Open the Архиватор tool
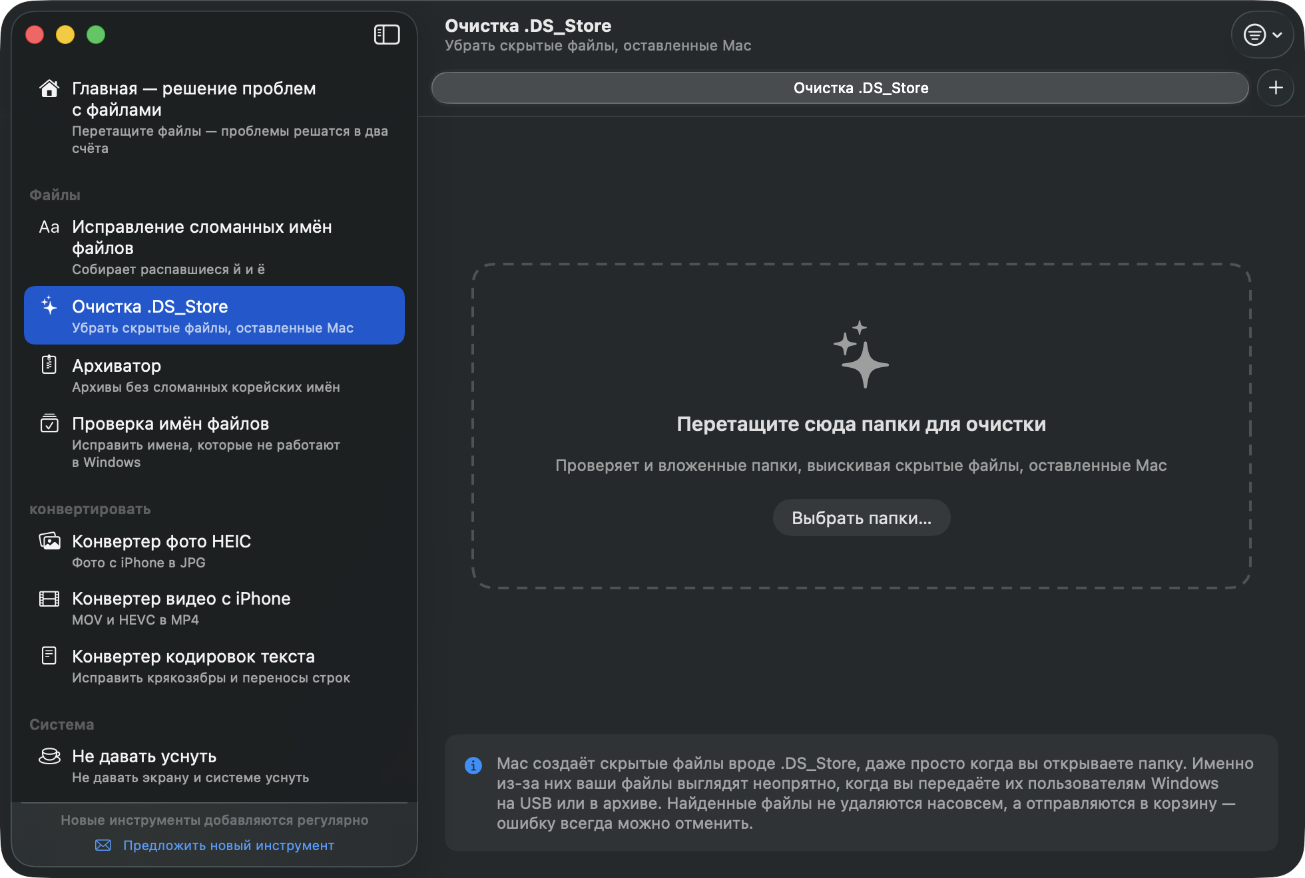The height and width of the screenshot is (878, 1305). [x=214, y=374]
